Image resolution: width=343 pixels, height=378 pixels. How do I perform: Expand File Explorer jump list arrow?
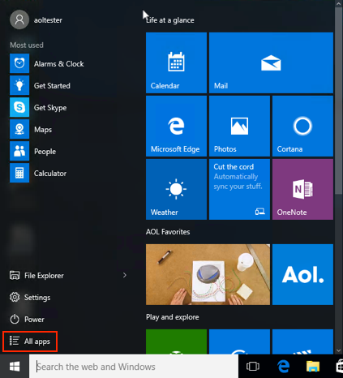click(125, 275)
